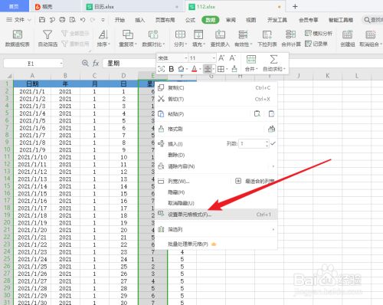Expand Clear Contents (清除内容) submenu

click(273, 166)
